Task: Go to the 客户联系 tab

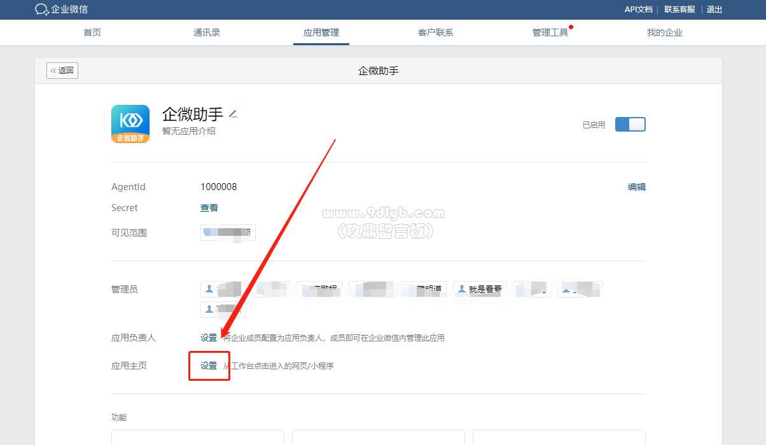Action: (436, 32)
